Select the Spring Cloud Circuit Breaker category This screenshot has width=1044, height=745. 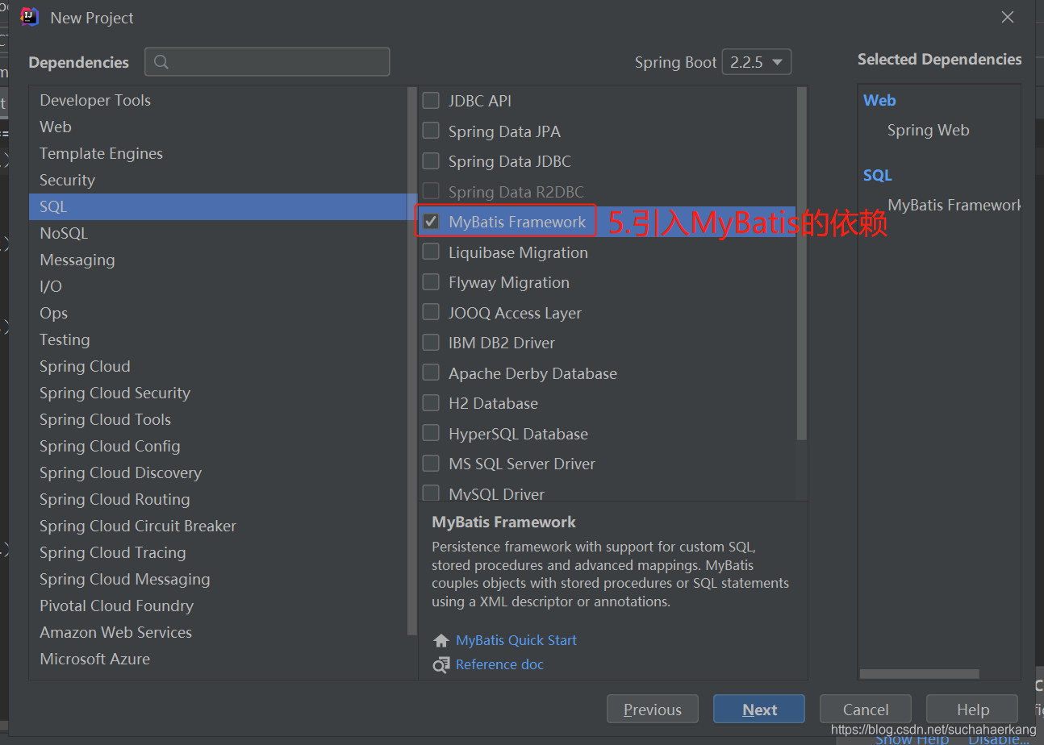point(219,526)
